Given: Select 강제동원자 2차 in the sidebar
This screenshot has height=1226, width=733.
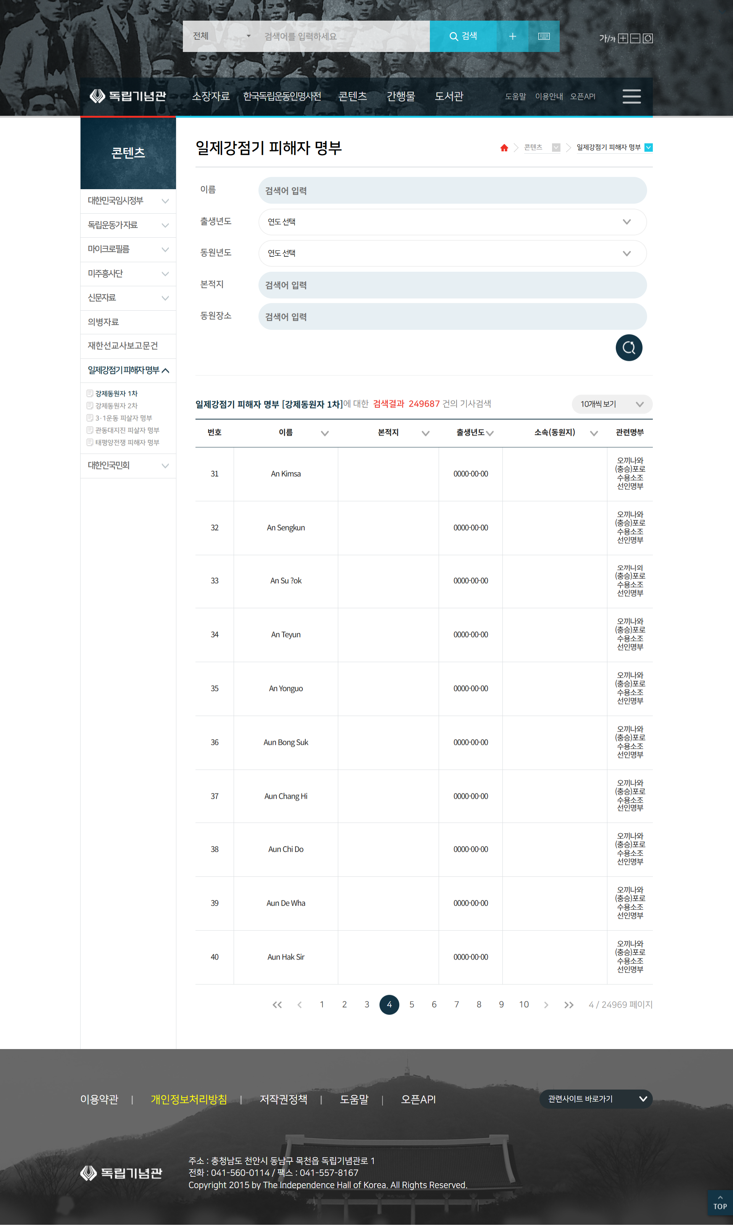Looking at the screenshot, I should coord(116,406).
